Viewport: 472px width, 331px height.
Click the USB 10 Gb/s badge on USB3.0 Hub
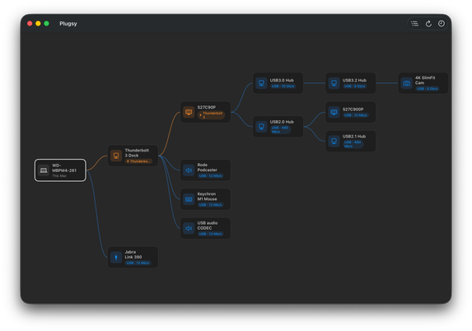point(283,86)
